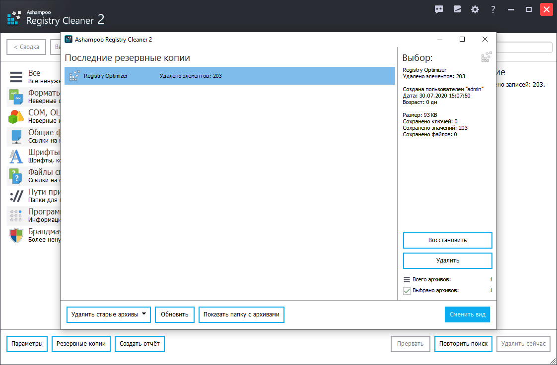Click 'Повторить поиск' in main window
The width and height of the screenshot is (557, 365).
tap(463, 344)
